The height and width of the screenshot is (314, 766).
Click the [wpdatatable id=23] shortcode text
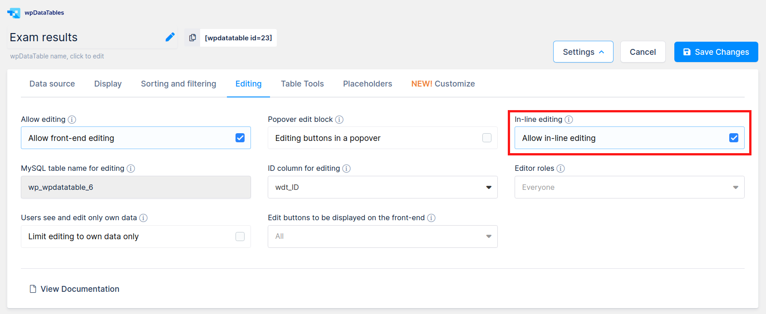(238, 38)
